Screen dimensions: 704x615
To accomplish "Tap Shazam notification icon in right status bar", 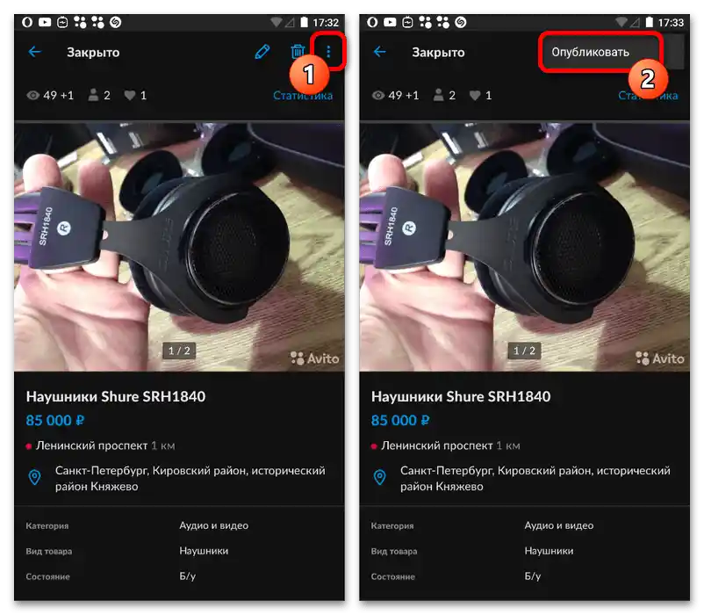I will pos(461,22).
